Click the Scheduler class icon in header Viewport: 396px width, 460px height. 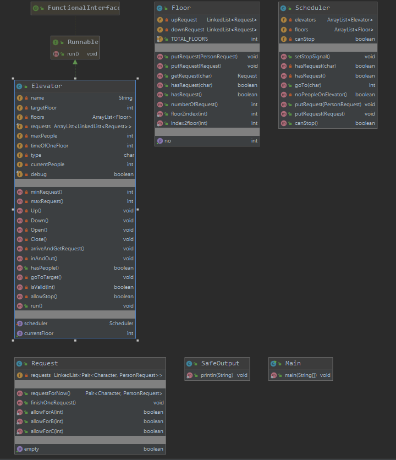pyautogui.click(x=284, y=8)
